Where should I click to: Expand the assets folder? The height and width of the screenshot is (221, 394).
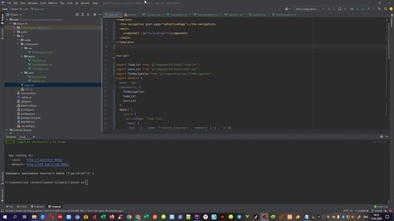(18, 40)
